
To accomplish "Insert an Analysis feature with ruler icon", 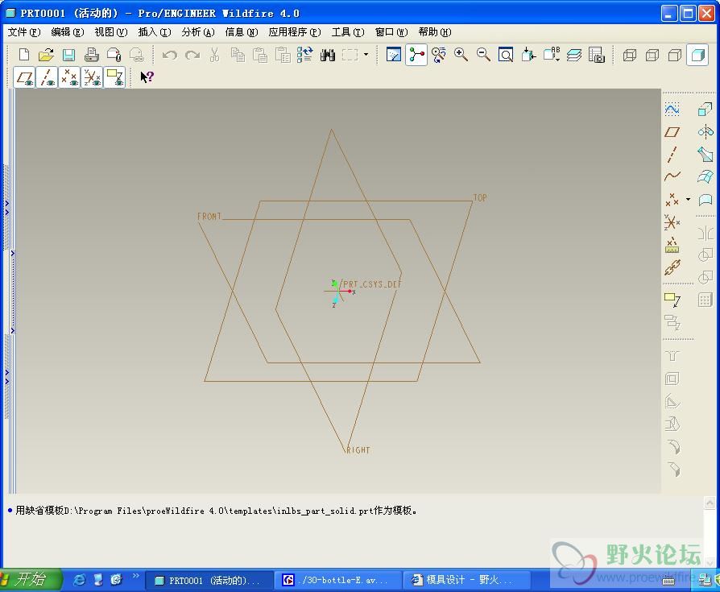I will pyautogui.click(x=672, y=245).
